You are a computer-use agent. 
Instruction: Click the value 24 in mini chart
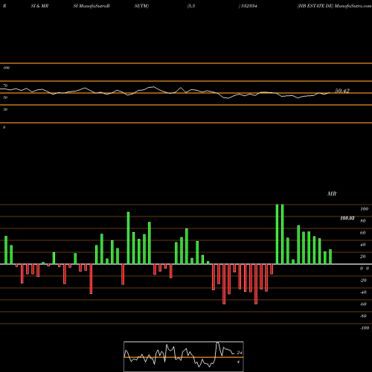[240, 353]
